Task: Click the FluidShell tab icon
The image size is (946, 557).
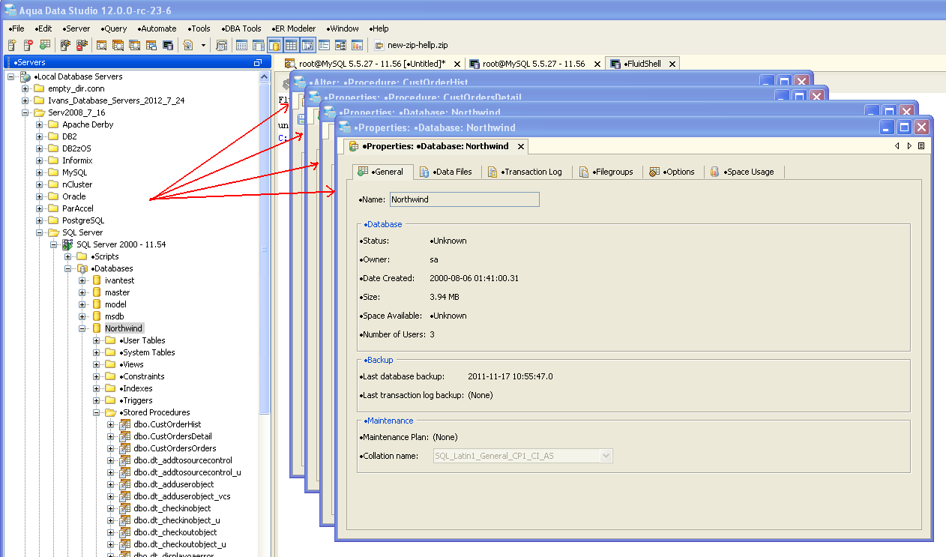Action: (x=615, y=64)
